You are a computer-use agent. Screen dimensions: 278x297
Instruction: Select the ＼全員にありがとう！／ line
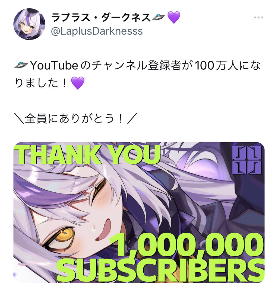76,118
